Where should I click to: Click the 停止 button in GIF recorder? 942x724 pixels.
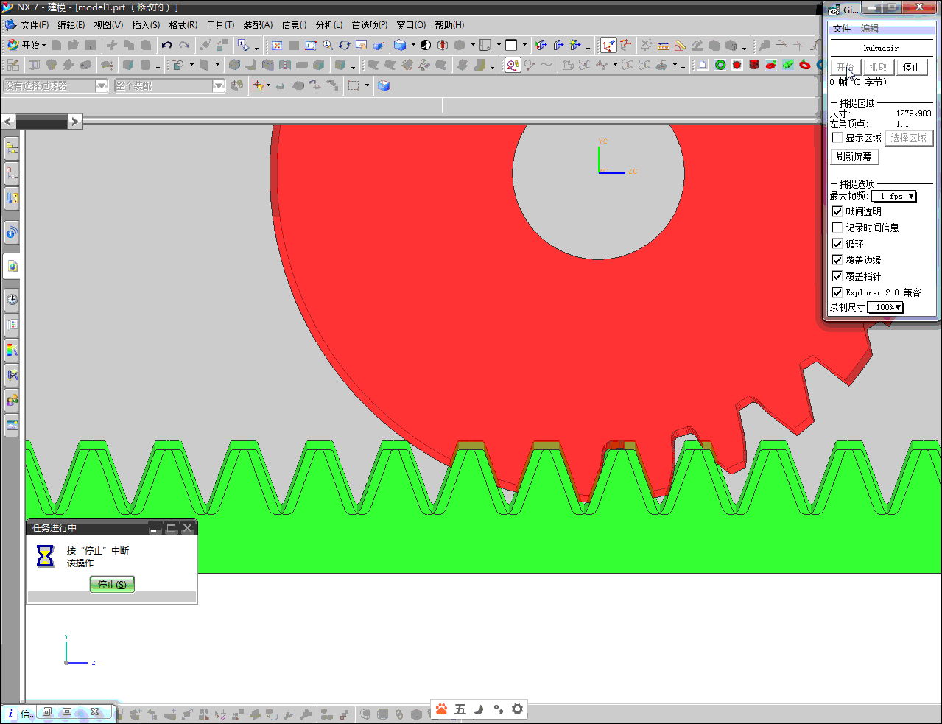click(x=912, y=67)
